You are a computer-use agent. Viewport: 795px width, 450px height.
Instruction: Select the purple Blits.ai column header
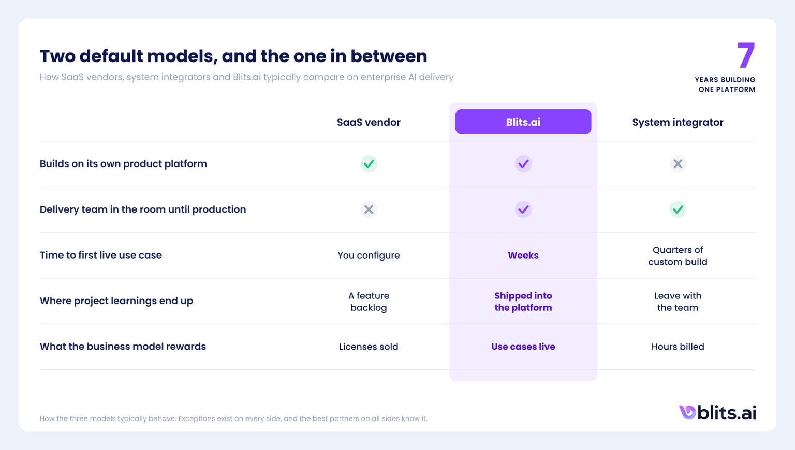point(523,122)
